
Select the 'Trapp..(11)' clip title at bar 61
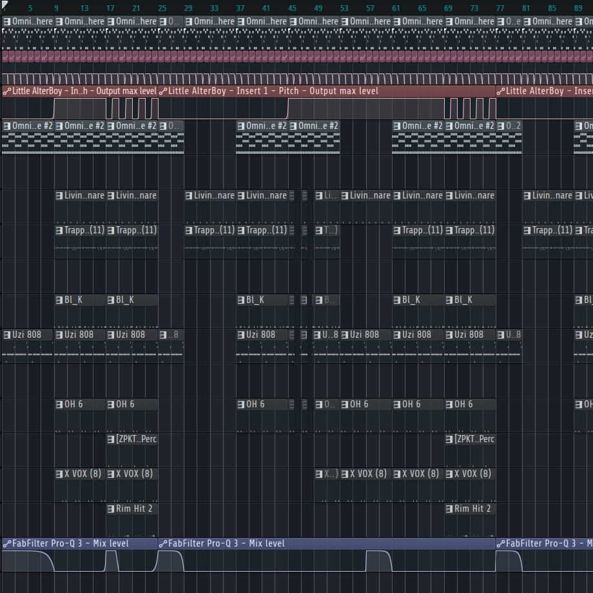422,230
